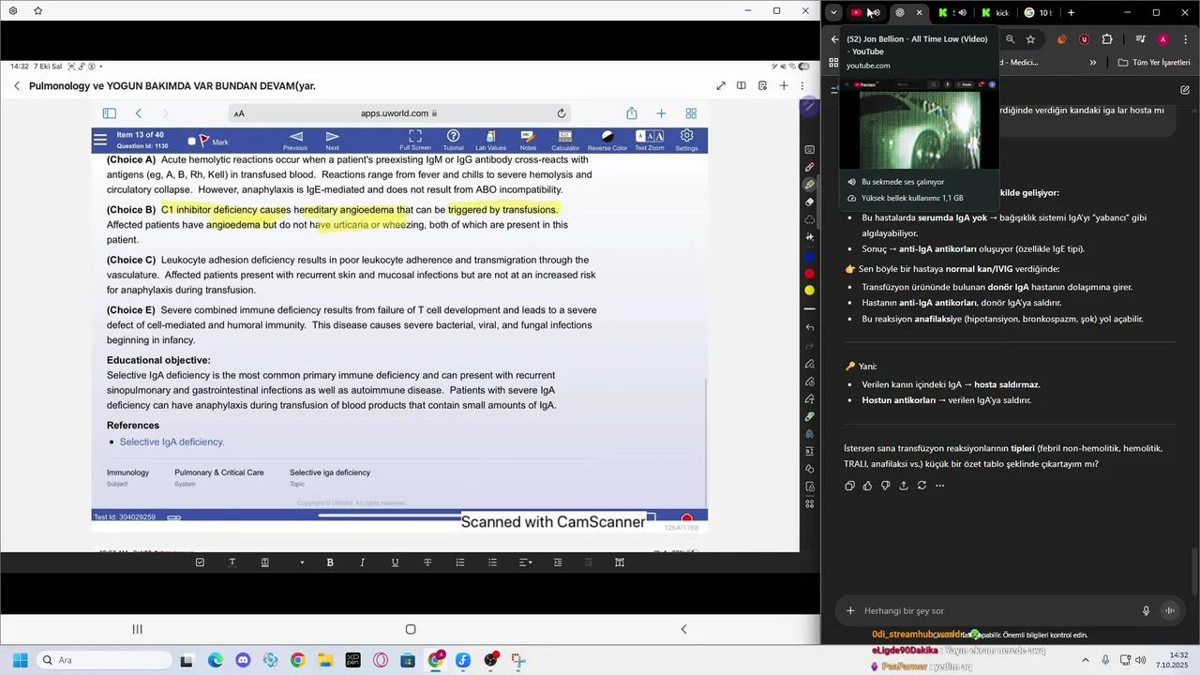Bookmark this page with star

[1030, 39]
